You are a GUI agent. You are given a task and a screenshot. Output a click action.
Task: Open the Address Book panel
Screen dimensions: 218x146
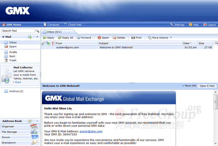(12, 121)
